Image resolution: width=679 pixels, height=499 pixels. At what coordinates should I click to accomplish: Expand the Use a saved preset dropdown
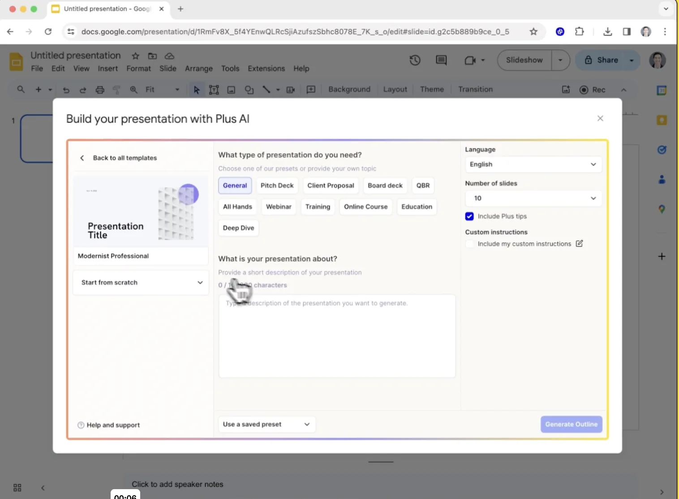(266, 424)
